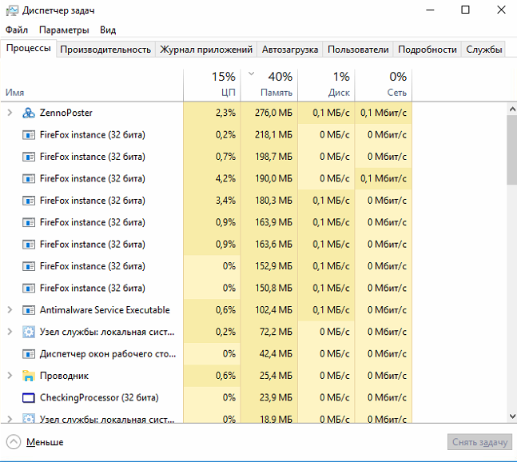Click the 23,9 МБ memory value
Viewport: 517px width, 462px height.
pos(276,398)
